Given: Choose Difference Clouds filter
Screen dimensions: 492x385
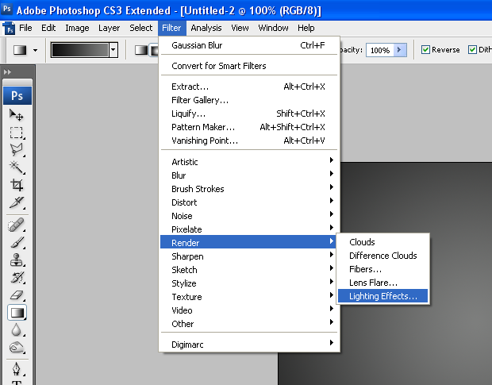Looking at the screenshot, I should (x=382, y=256).
